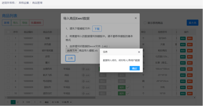Maximize the table with 最大化

tap(192, 23)
